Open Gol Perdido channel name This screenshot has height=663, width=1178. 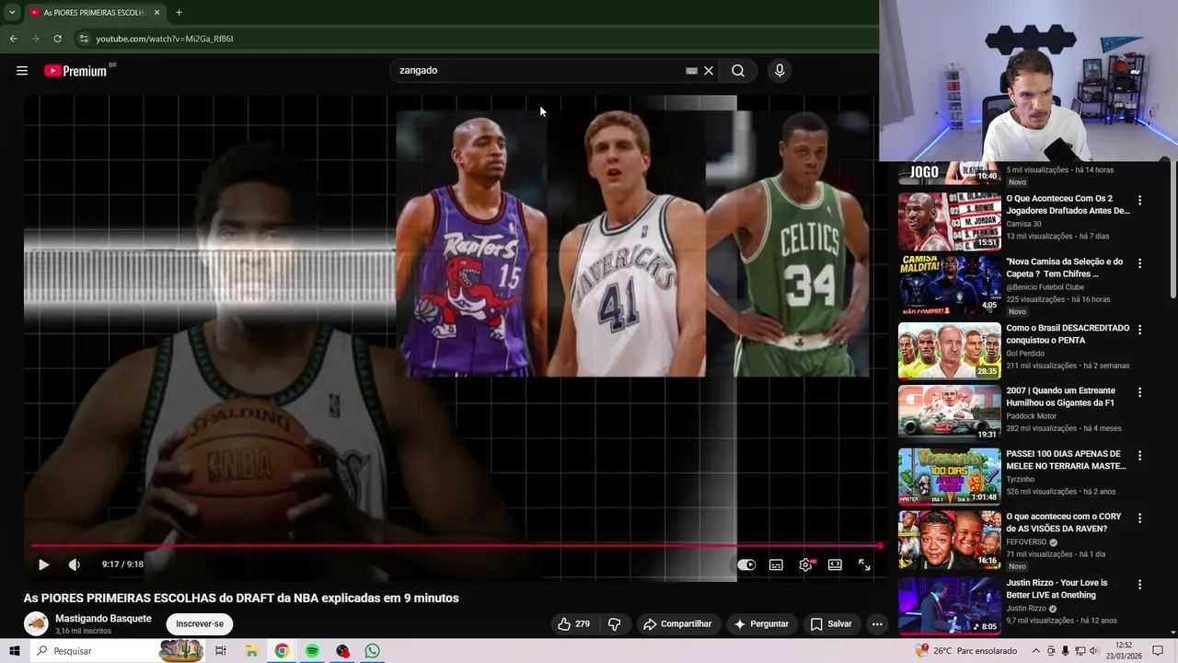[1025, 353]
